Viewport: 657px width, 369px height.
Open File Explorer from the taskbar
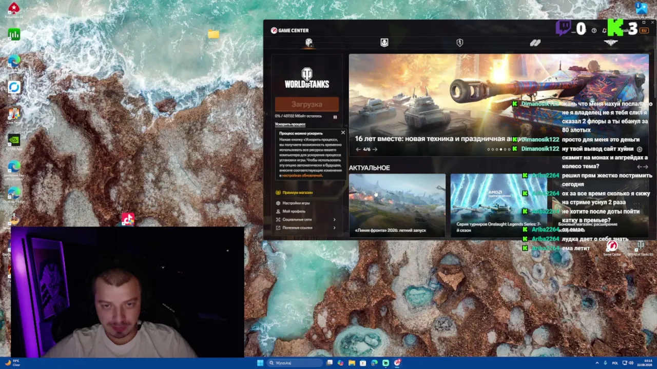coord(352,363)
